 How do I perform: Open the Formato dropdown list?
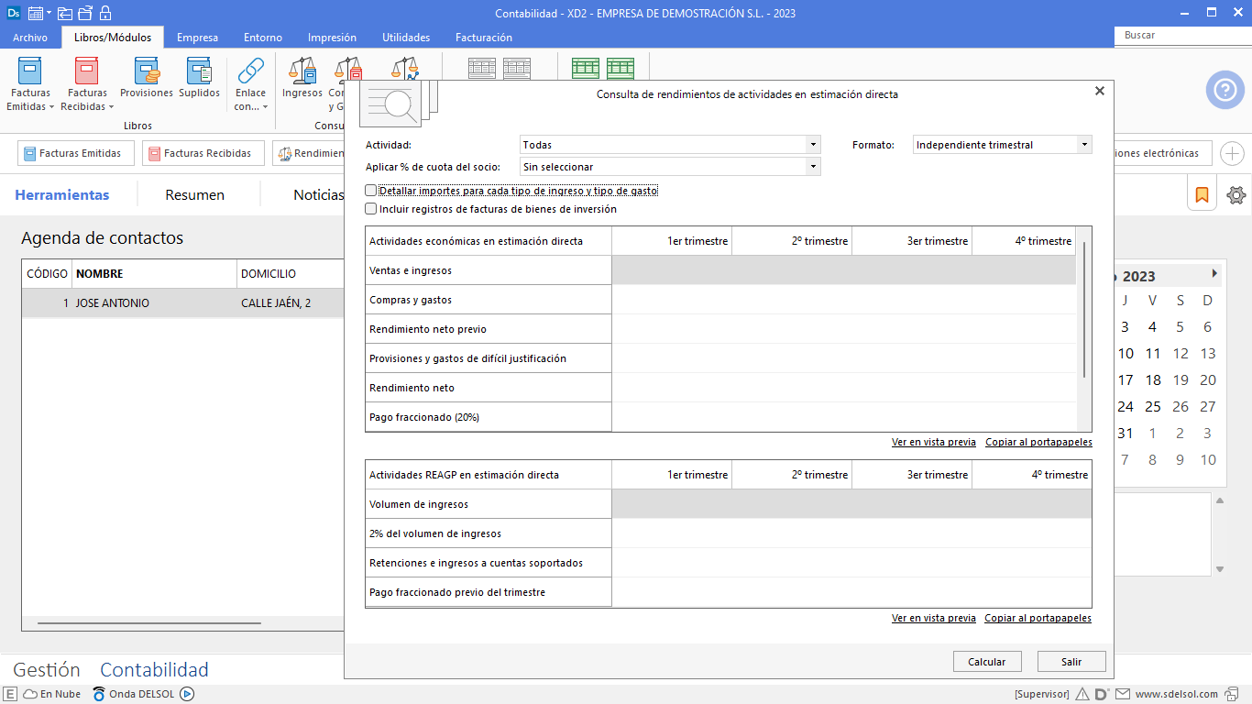[x=1084, y=145]
